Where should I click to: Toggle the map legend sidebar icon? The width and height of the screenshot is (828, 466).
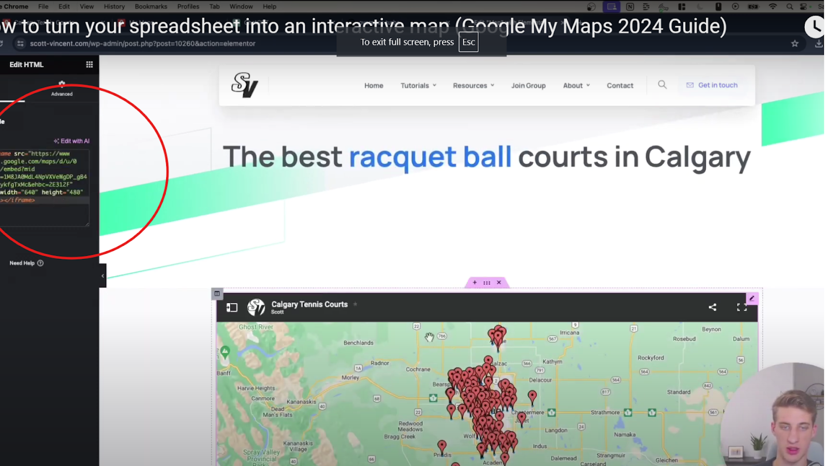[232, 308]
